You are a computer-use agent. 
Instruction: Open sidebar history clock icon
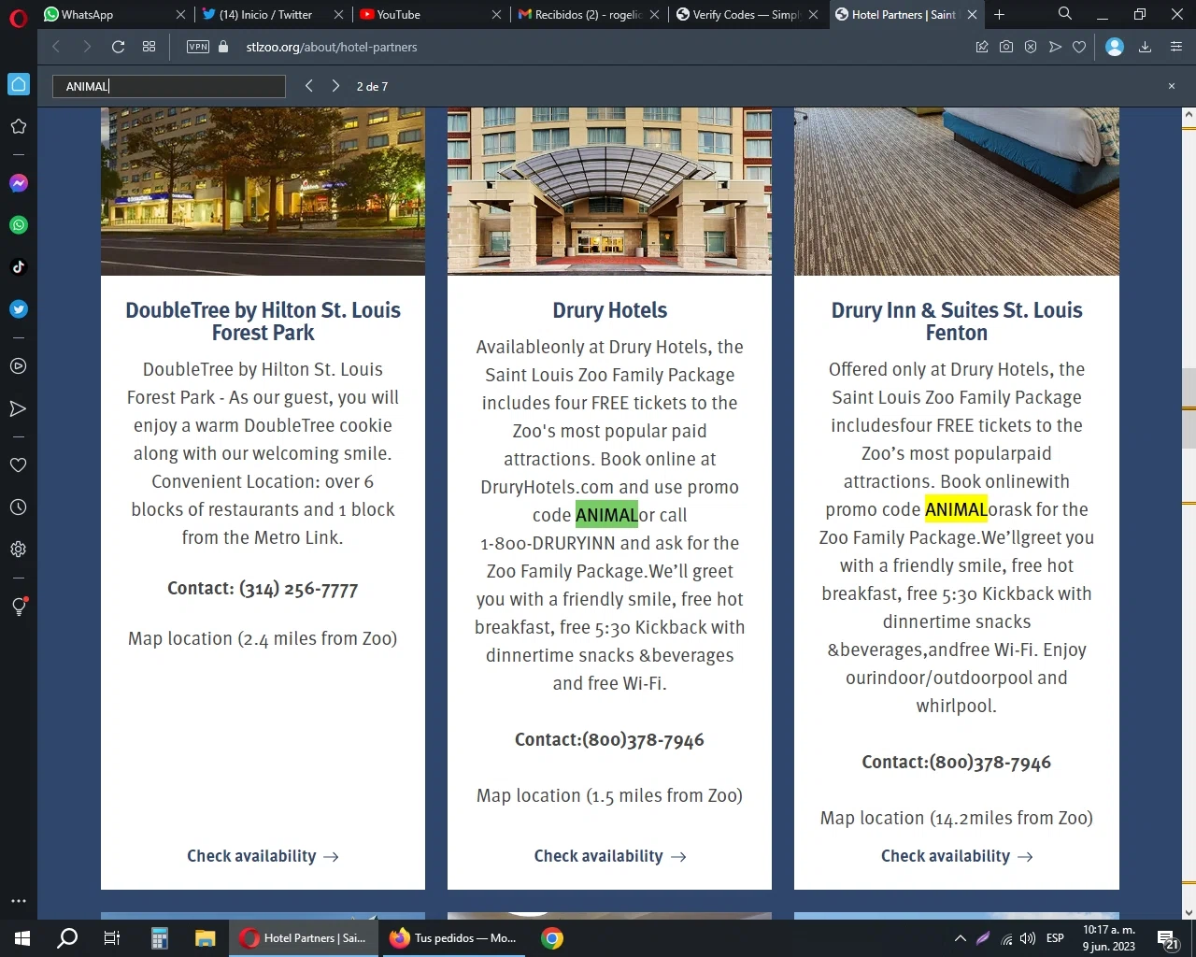[x=18, y=507]
